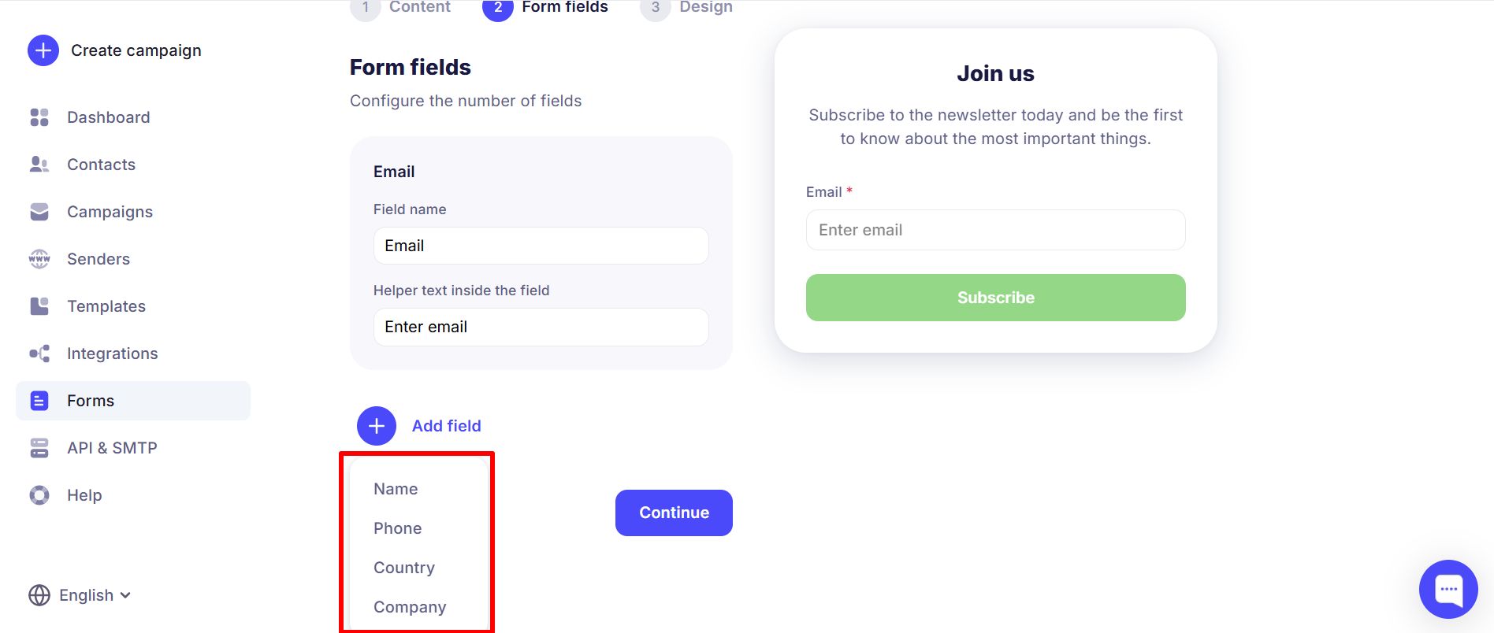Click the Campaigns envelope icon
Viewport: 1494px width, 633px height.
(x=39, y=212)
